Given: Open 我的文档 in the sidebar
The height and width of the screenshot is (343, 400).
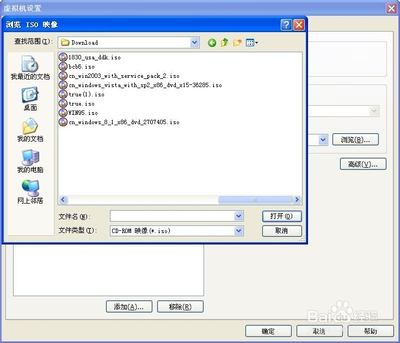Looking at the screenshot, I should point(30,130).
